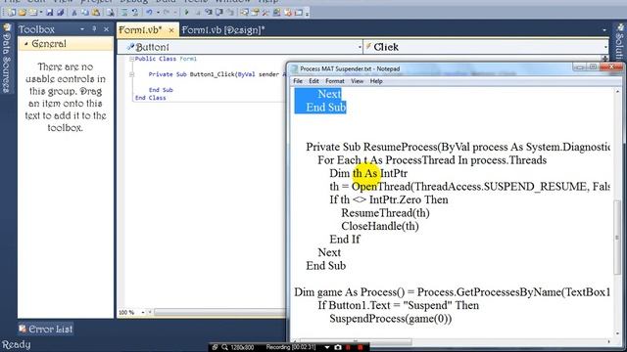
Task: Open the Error List bottom tab
Action: pyautogui.click(x=46, y=329)
